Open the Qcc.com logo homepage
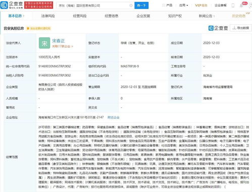 [x=12, y=5]
